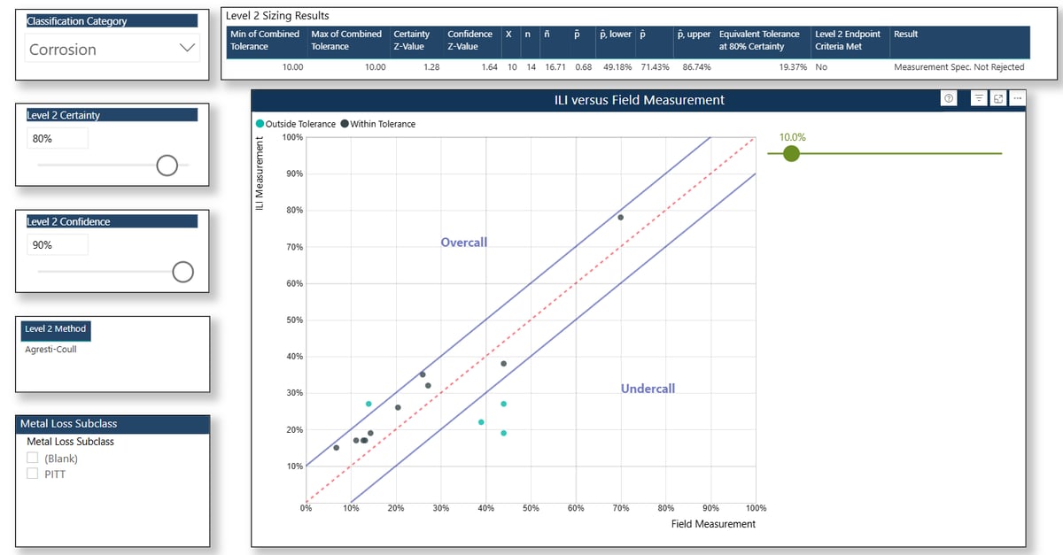This screenshot has height=555, width=1063.
Task: Sort by Certainty Z-Value column header
Action: coord(412,40)
